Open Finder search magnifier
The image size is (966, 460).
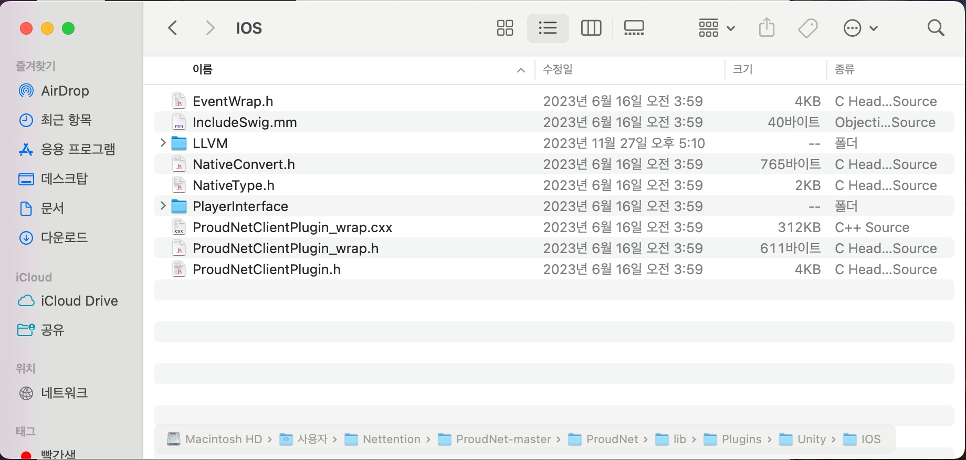pyautogui.click(x=936, y=28)
